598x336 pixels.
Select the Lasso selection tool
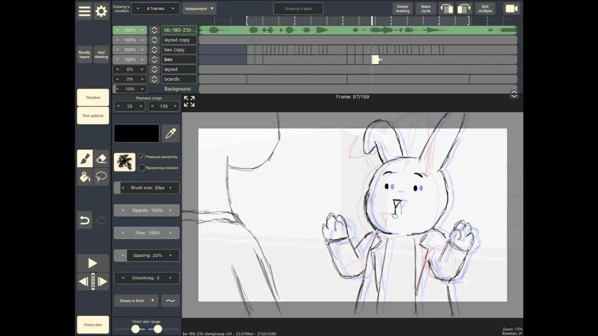click(101, 177)
